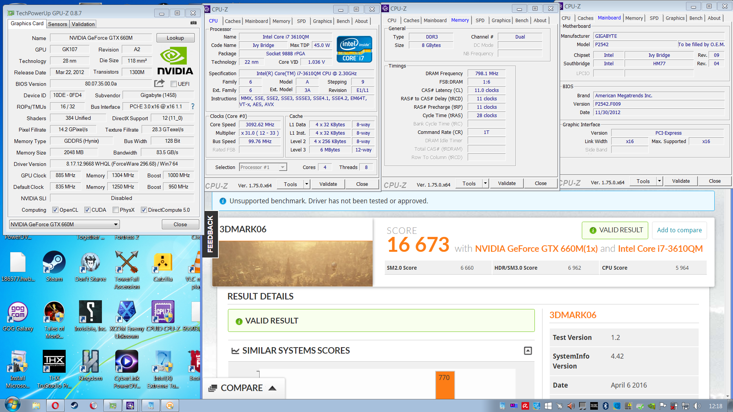Click the green VALID RESULT badge button
Viewport: 733px width, 412px height.
[615, 230]
